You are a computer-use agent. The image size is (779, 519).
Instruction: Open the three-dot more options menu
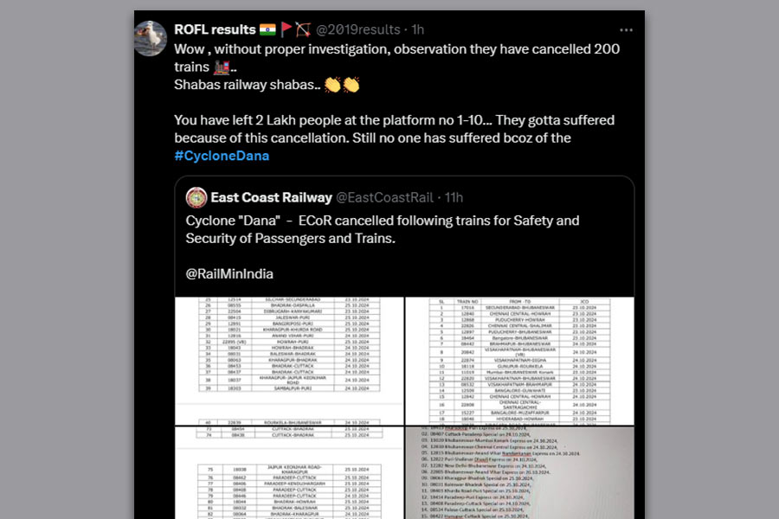click(626, 29)
